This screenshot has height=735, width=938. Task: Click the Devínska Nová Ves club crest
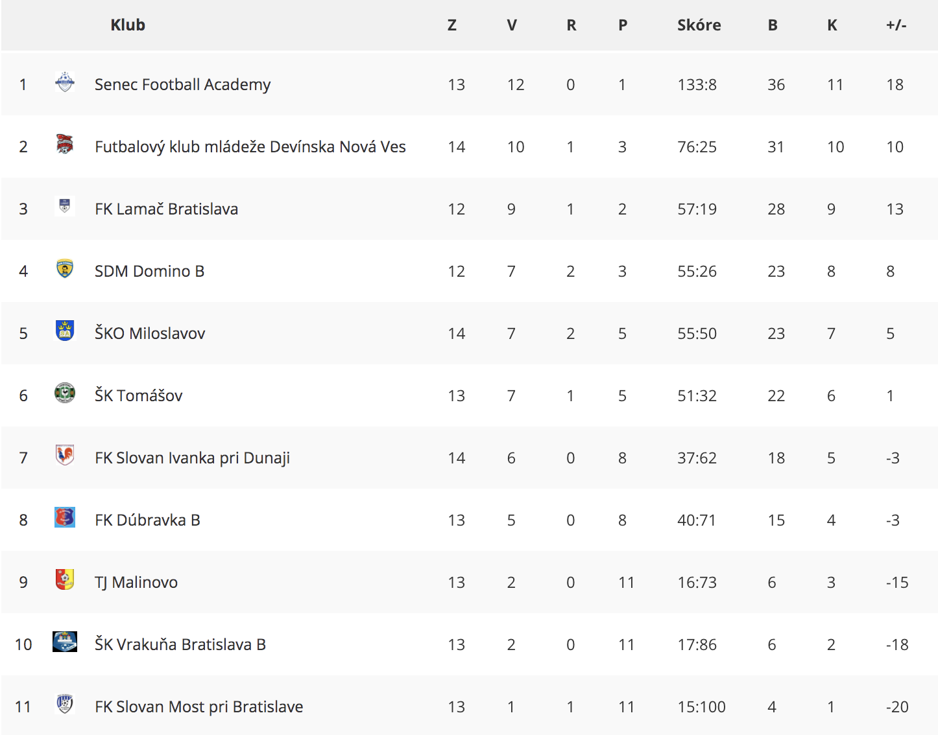point(65,144)
